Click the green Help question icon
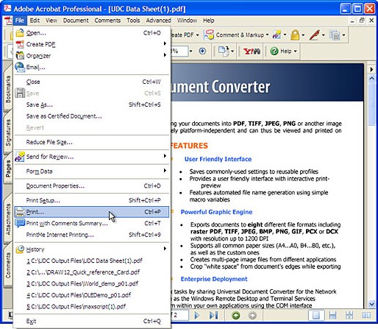Viewport: 378px width, 329px height. click(x=274, y=51)
